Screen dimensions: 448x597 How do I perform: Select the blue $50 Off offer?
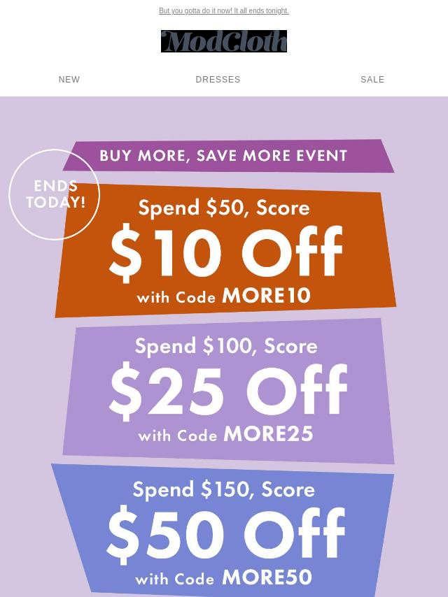pyautogui.click(x=223, y=531)
